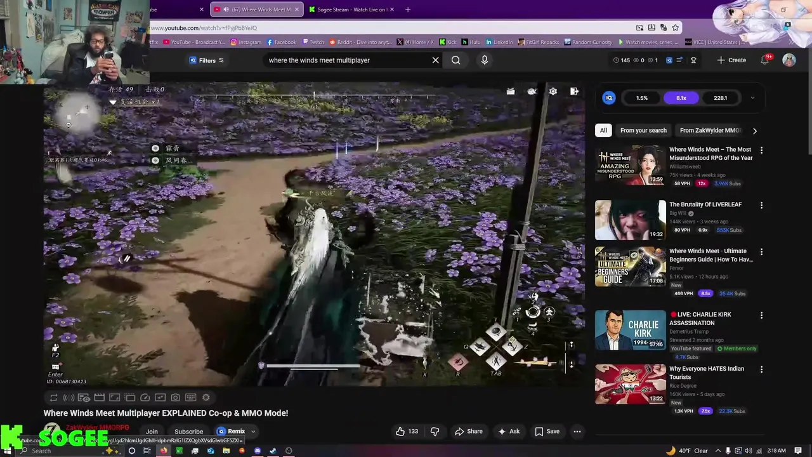Viewport: 812px width, 457px height.
Task: Click the YouTube search magnifier button
Action: (x=455, y=60)
